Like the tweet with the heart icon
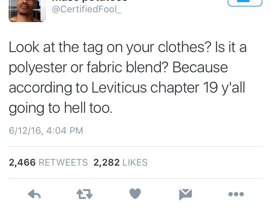This screenshot has height=209, width=271. click(x=135, y=193)
